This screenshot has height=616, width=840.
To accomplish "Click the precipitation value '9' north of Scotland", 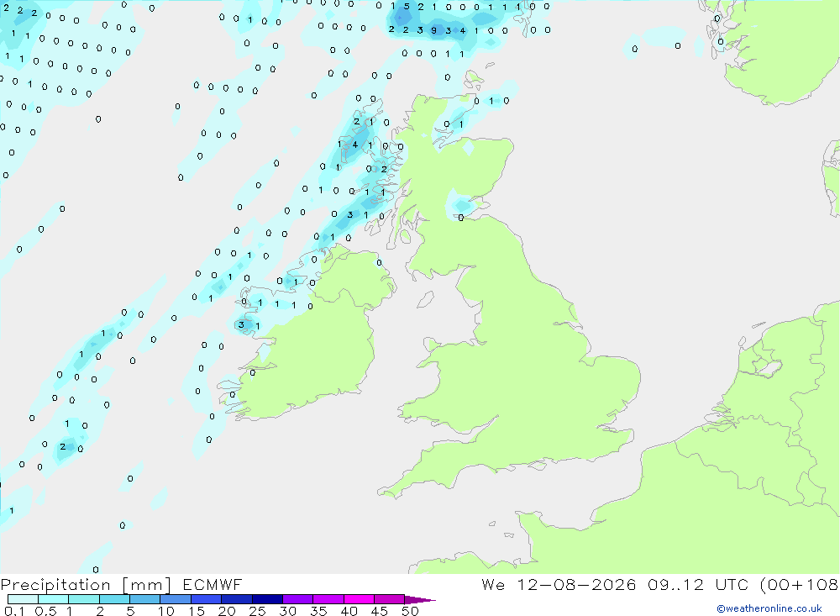I will point(434,30).
